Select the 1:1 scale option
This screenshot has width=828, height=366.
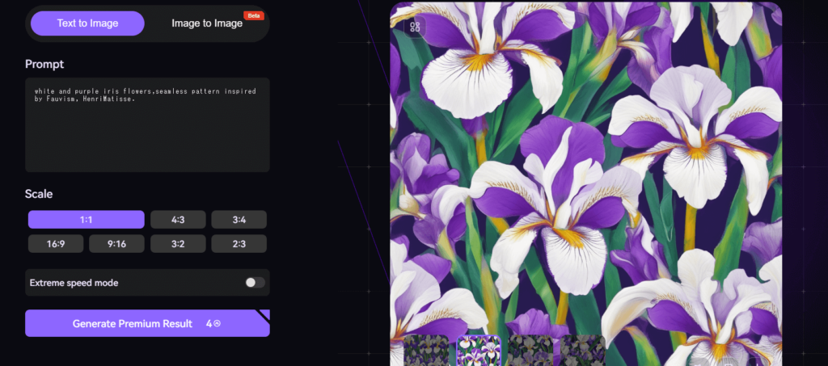pyautogui.click(x=86, y=220)
